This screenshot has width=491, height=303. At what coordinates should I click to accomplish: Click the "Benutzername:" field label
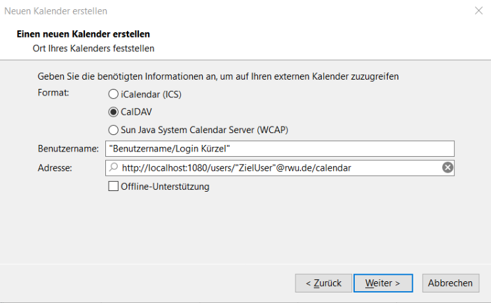pos(68,149)
